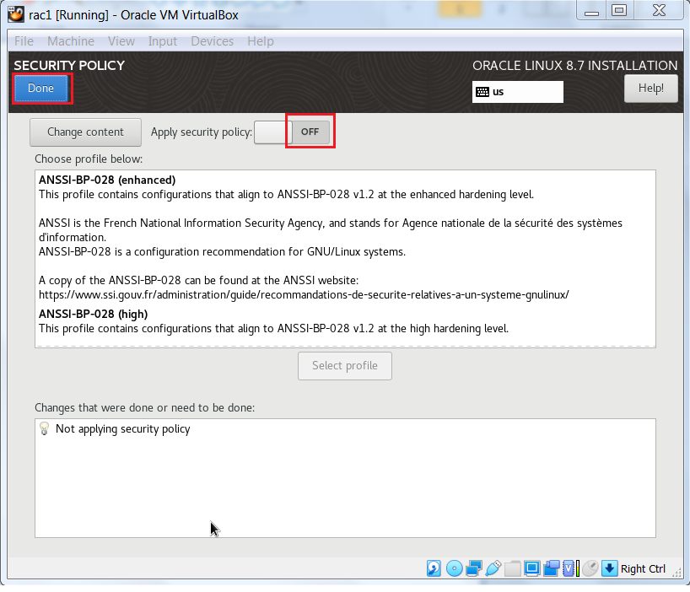Click the USB devices status icon
The image size is (690, 592).
pos(493,568)
